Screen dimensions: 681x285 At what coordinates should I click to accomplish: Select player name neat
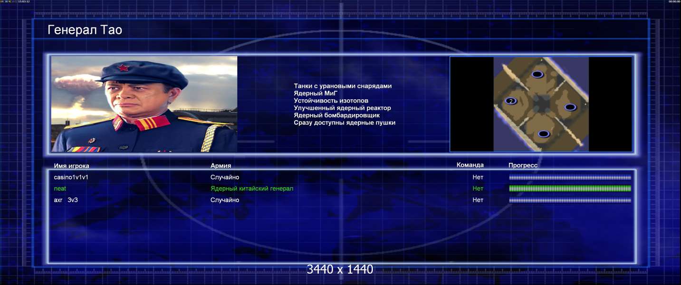(60, 189)
